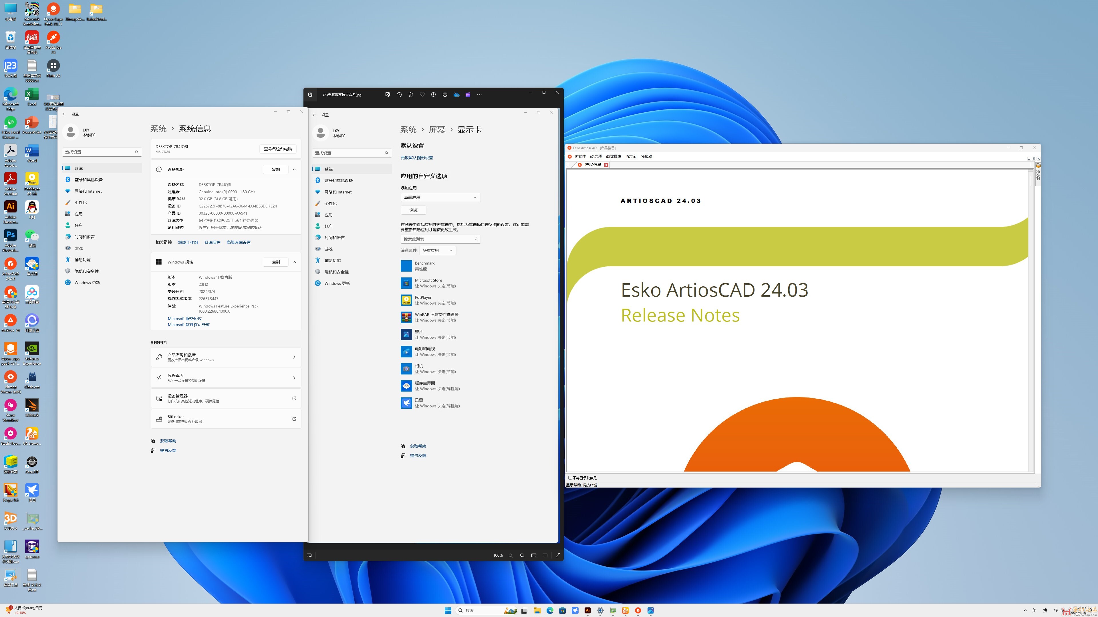Click the zoom-out magnifier in Photos
The image size is (1098, 617).
[x=511, y=555]
